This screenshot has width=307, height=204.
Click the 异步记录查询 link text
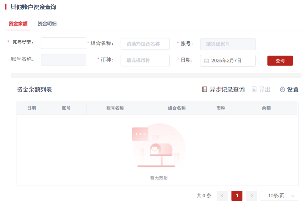point(227,90)
